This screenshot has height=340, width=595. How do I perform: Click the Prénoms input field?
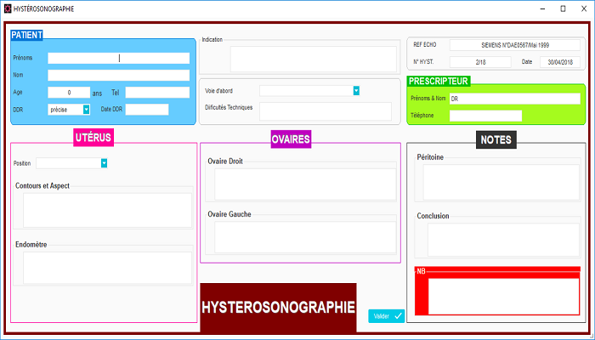coord(118,59)
